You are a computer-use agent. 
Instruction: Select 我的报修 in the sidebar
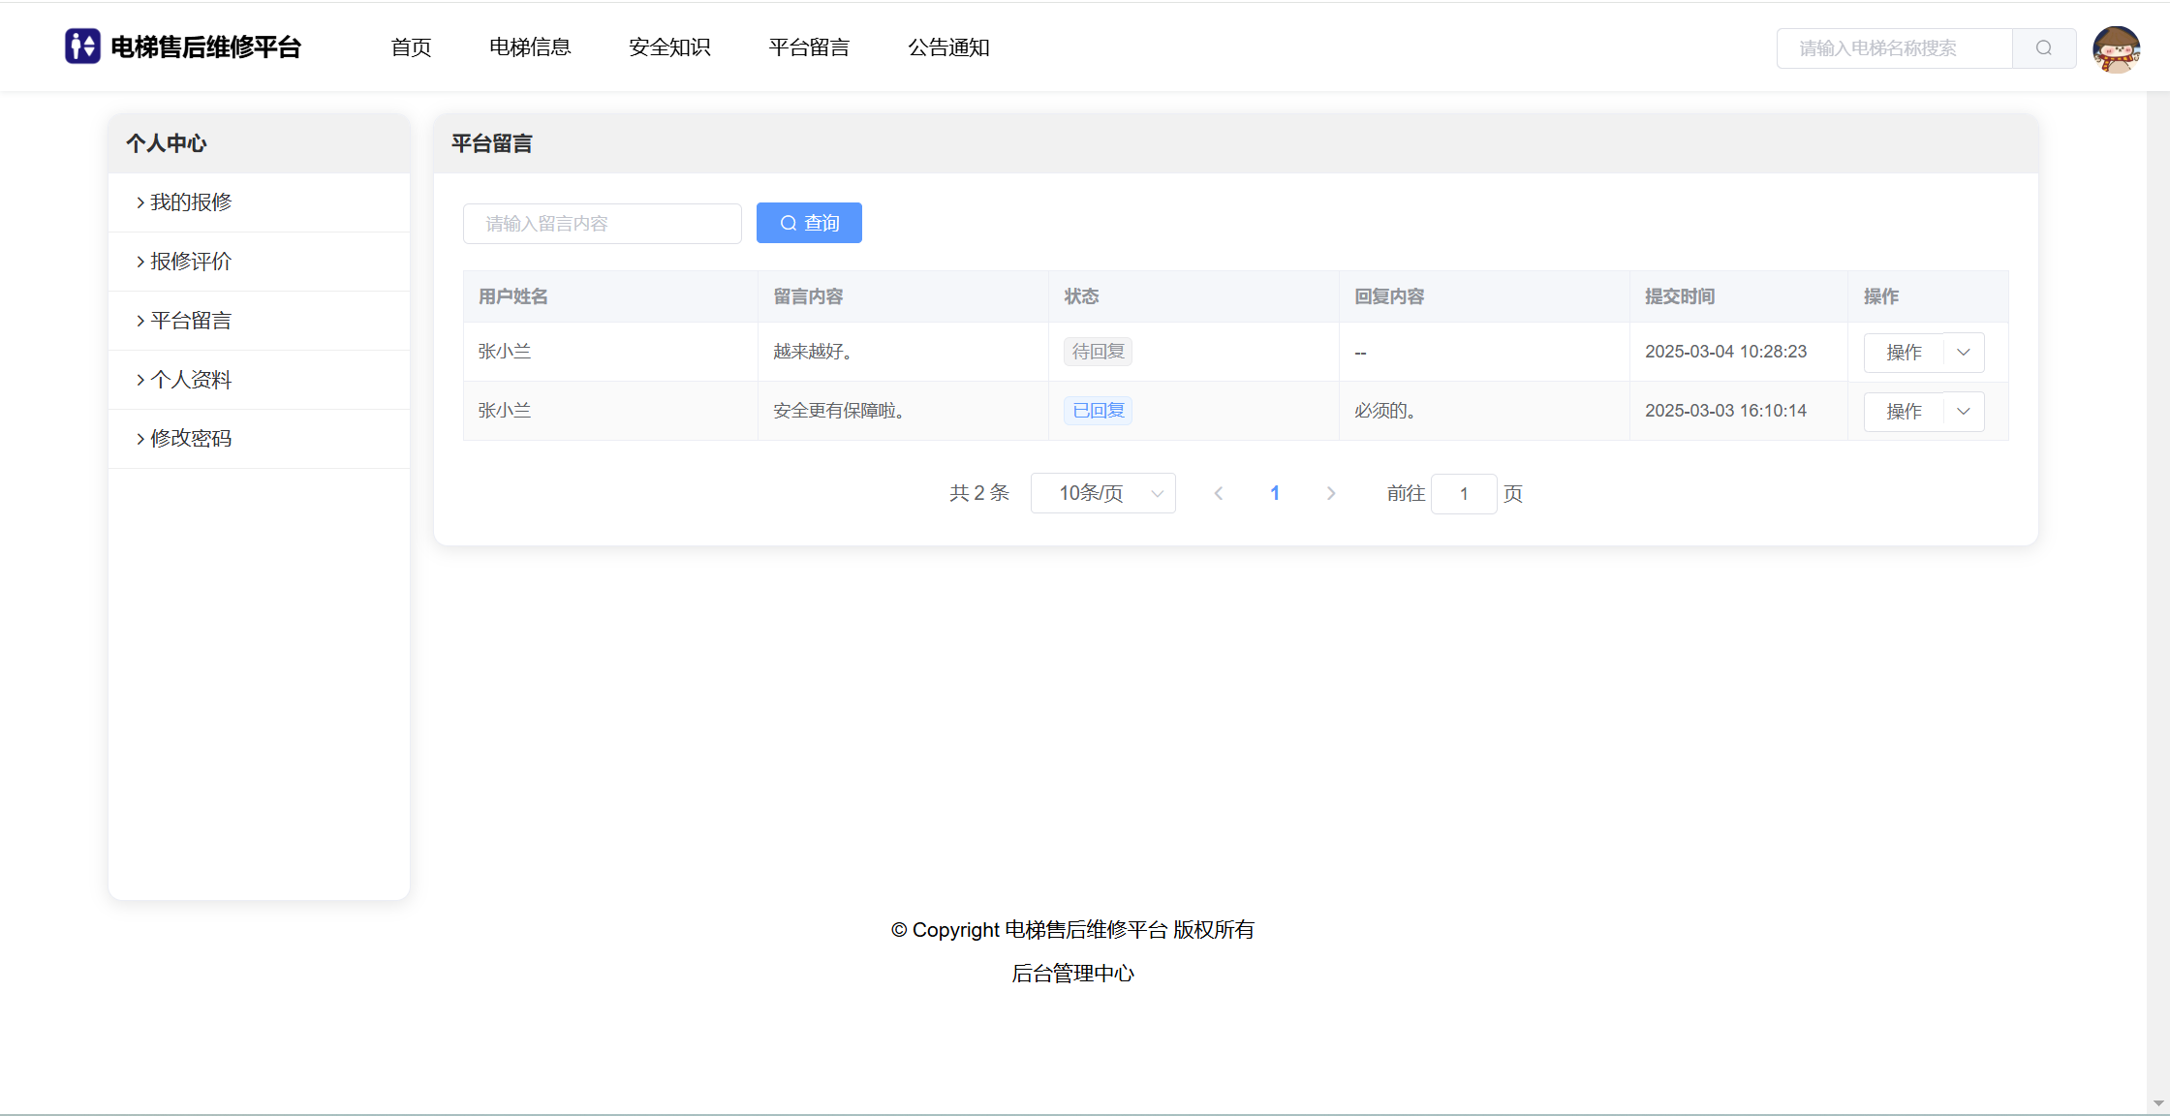pos(191,202)
